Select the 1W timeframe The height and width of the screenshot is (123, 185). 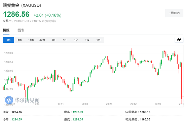point(87,40)
